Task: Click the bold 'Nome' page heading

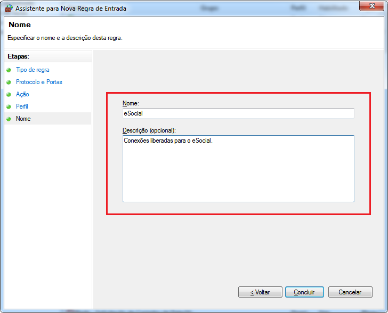Action: click(20, 24)
